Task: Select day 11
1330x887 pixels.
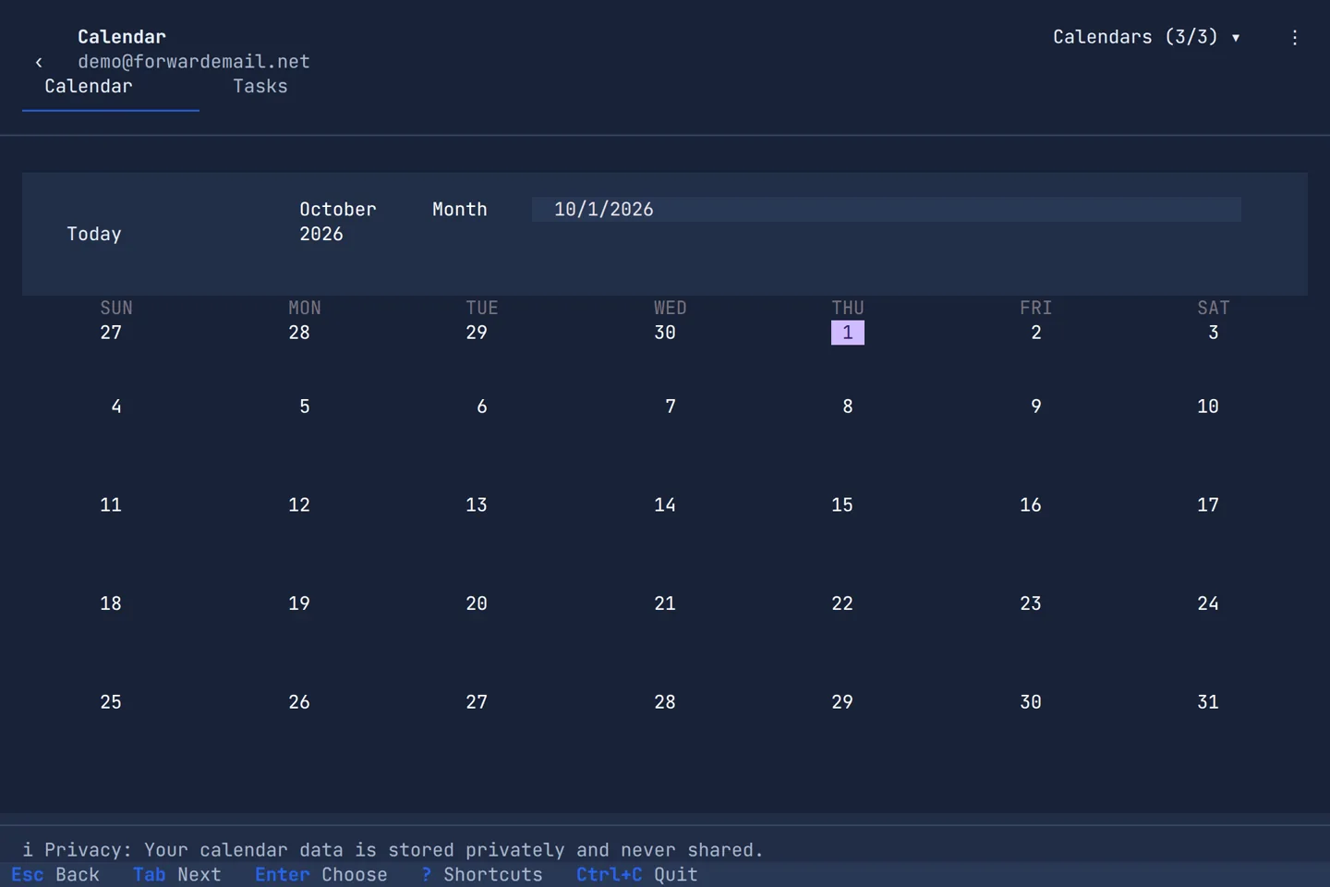Action: coord(111,504)
